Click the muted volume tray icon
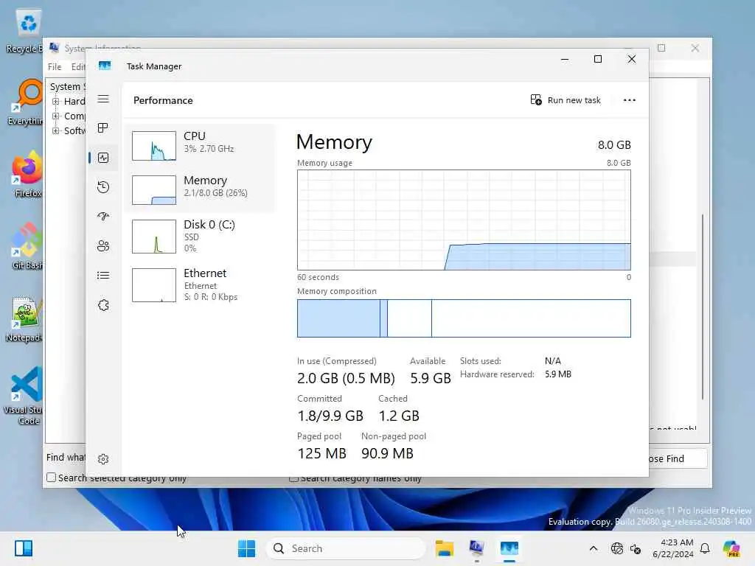755x566 pixels. click(x=636, y=548)
